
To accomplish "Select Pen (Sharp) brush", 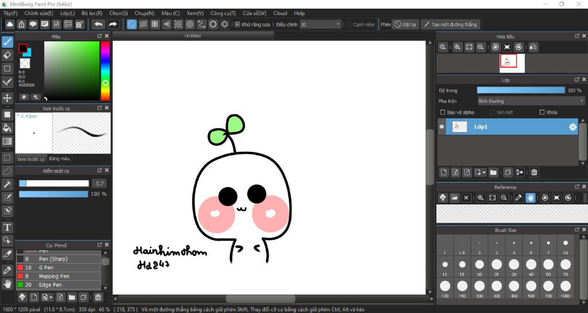I will (58, 259).
